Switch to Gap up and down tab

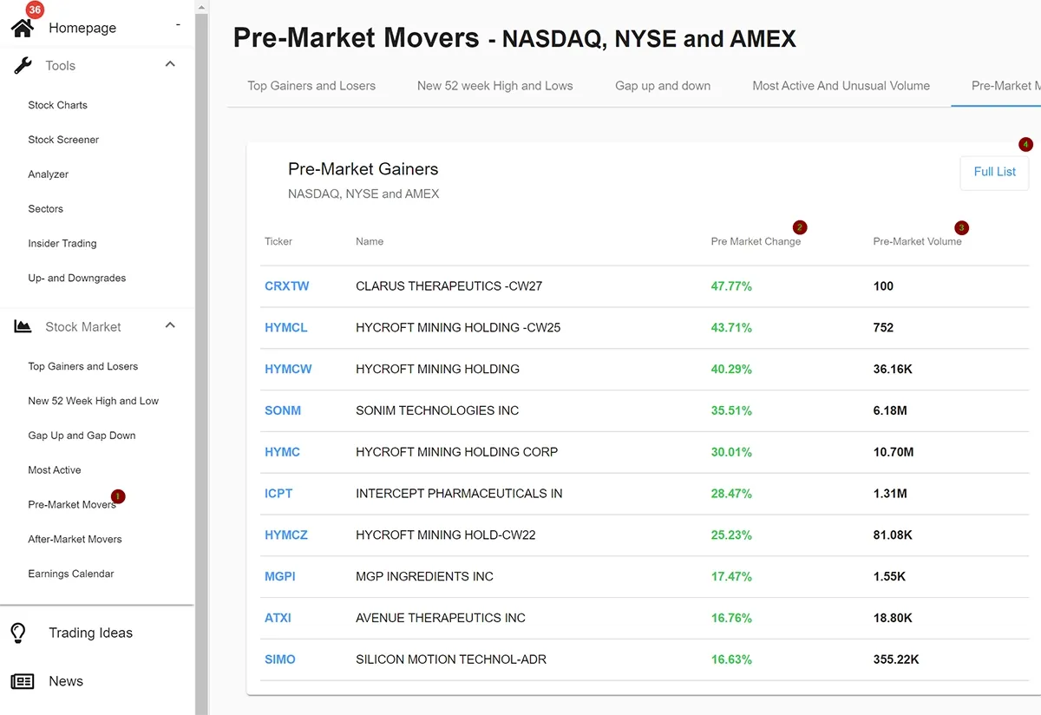coord(663,86)
